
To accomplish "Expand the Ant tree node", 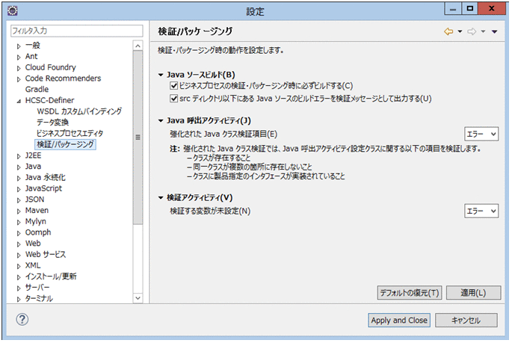I will coord(19,57).
